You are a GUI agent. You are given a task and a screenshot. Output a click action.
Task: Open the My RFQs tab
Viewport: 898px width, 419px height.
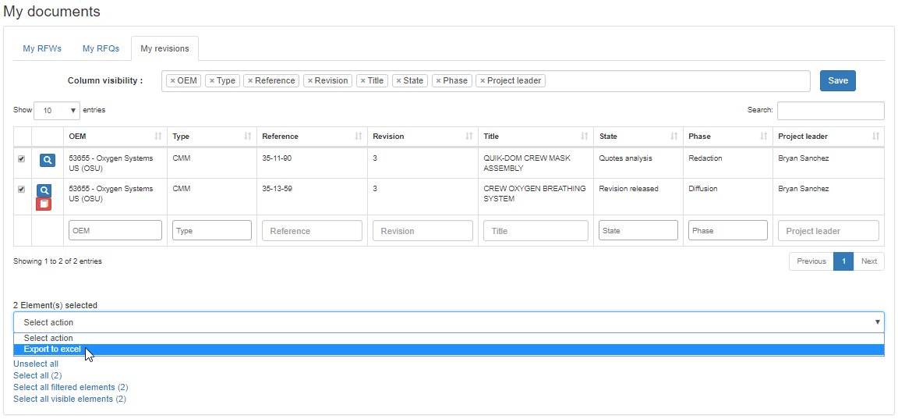(x=101, y=48)
